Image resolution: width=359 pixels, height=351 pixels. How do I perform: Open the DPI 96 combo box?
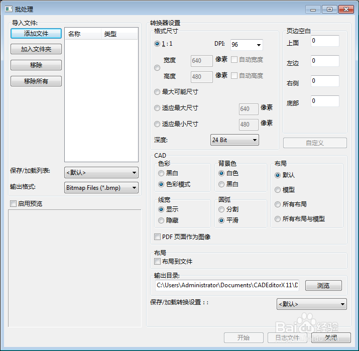247,44
